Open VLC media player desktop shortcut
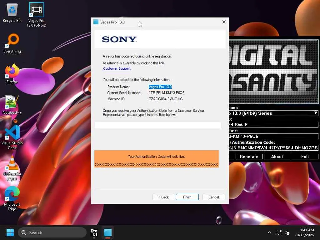The height and width of the screenshot is (240, 320). tap(12, 168)
